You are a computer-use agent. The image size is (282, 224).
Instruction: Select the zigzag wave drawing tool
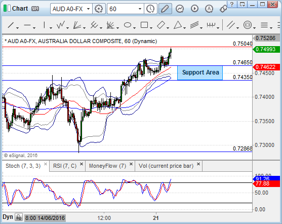60,25
